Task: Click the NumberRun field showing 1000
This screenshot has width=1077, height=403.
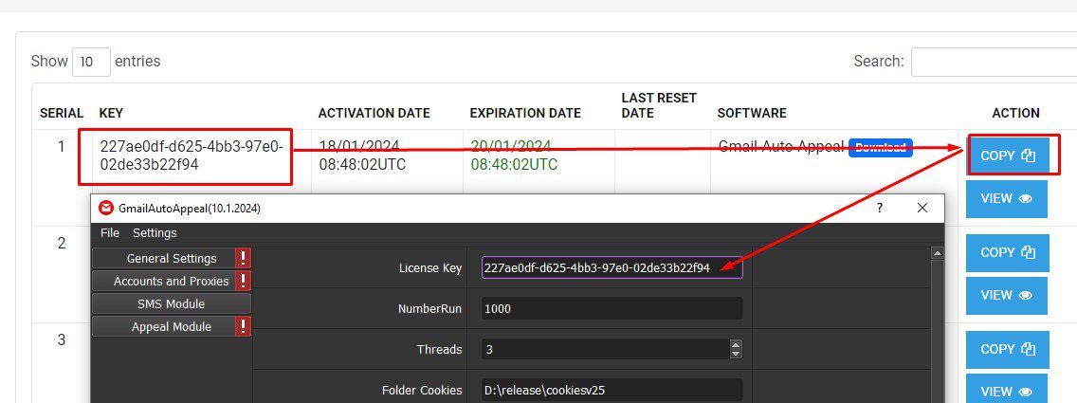Action: [612, 308]
